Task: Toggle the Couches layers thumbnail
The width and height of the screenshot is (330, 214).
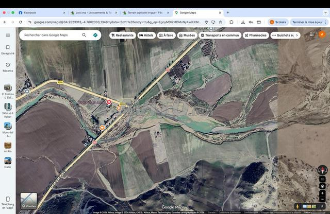Action: 28,201
